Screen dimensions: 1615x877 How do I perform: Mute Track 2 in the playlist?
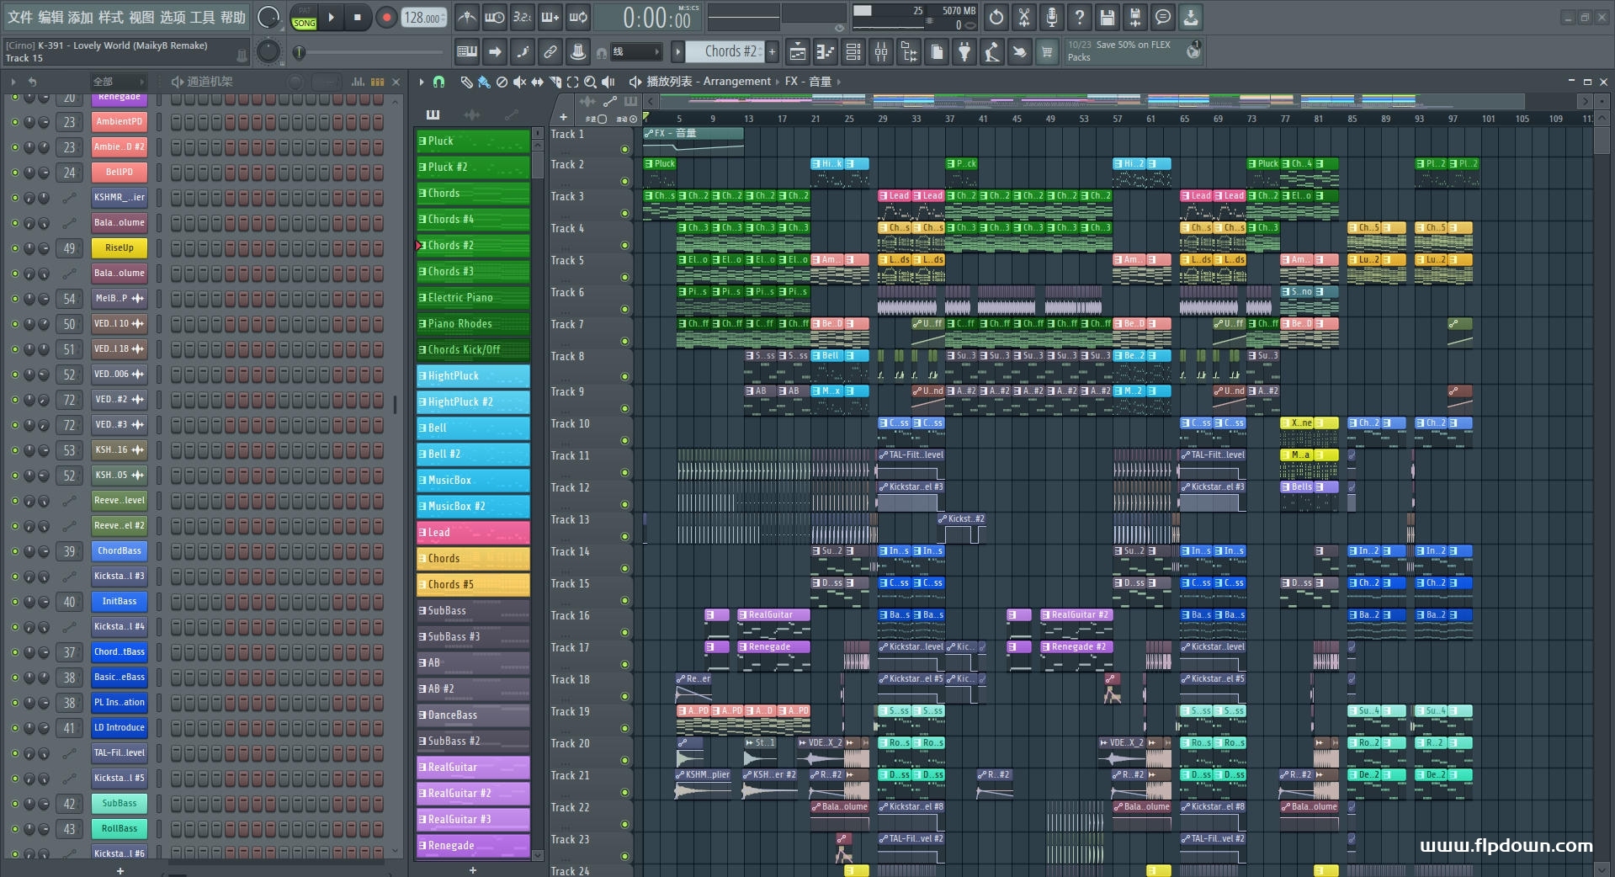pos(624,181)
